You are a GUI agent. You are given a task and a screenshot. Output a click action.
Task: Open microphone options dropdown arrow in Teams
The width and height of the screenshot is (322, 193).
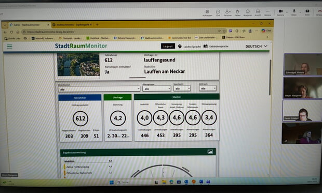pyautogui.click(x=300, y=12)
